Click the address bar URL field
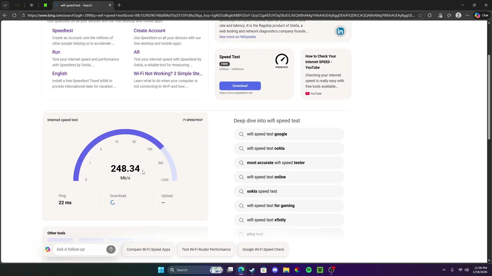This screenshot has height=276, width=492. (x=221, y=15)
